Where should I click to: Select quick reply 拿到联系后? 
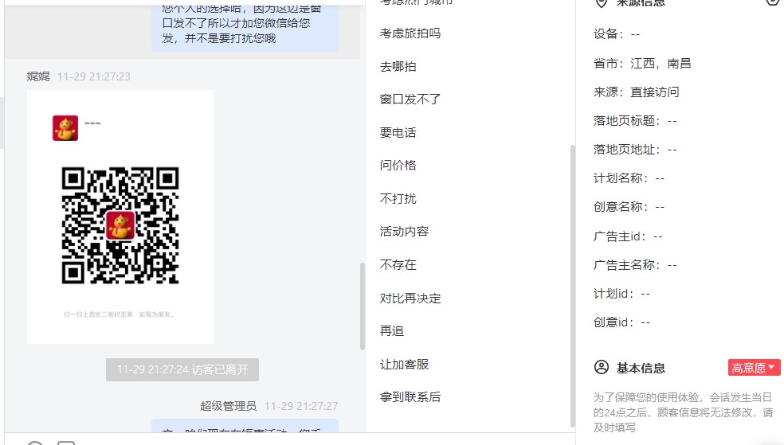pos(410,397)
